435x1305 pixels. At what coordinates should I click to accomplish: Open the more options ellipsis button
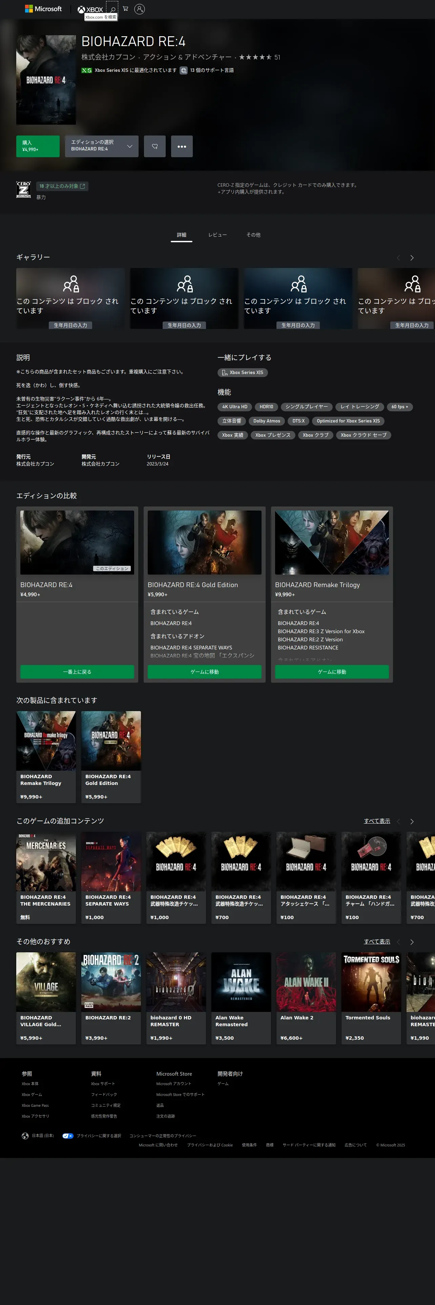click(x=182, y=146)
